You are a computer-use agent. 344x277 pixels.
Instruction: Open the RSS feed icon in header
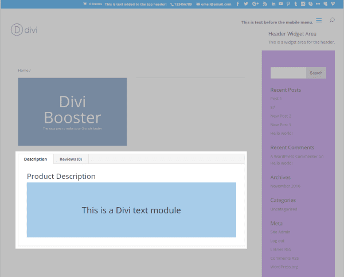tap(265, 4)
